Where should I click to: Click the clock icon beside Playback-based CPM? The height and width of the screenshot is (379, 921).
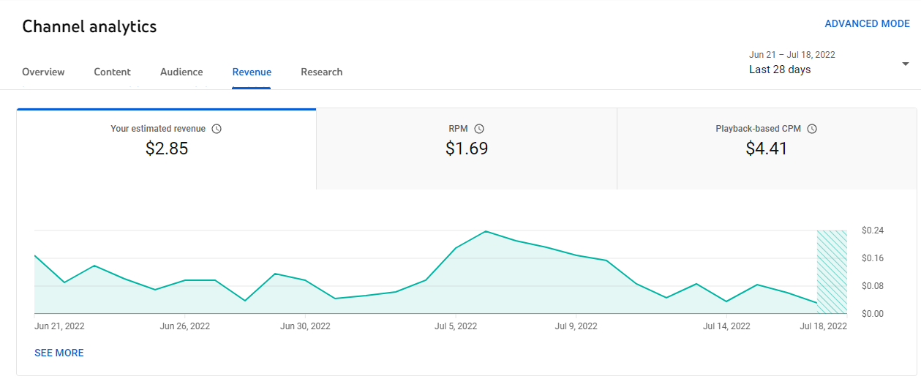click(812, 129)
